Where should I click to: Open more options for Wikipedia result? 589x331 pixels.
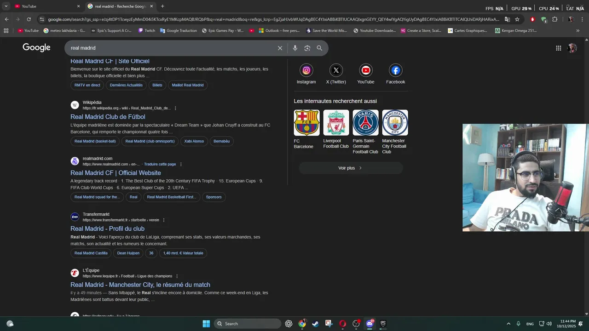coord(175,108)
